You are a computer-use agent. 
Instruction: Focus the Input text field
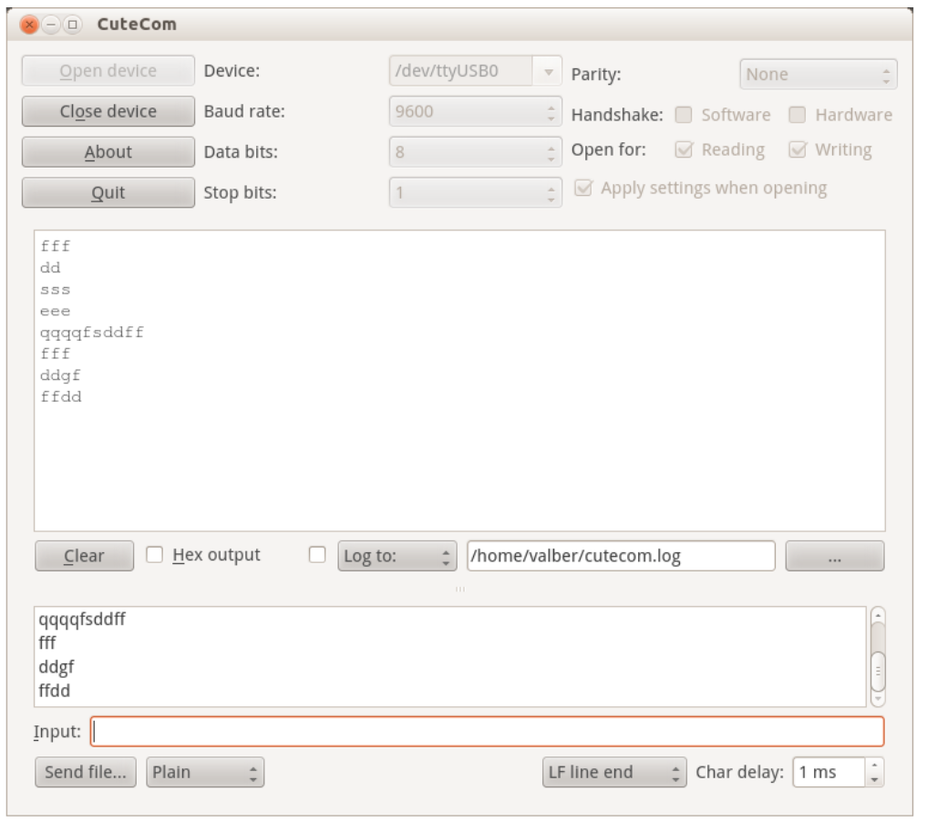[487, 731]
